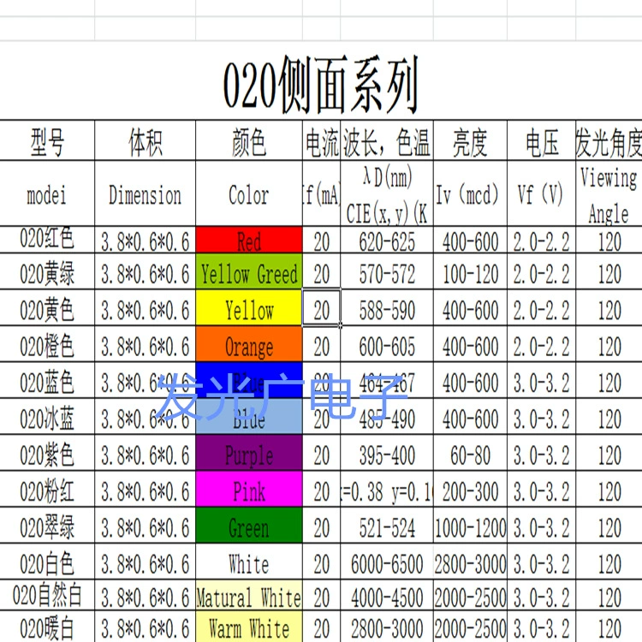The image size is (642, 642).
Task: Click dimension cell in 020翠绿 row
Action: (x=145, y=526)
